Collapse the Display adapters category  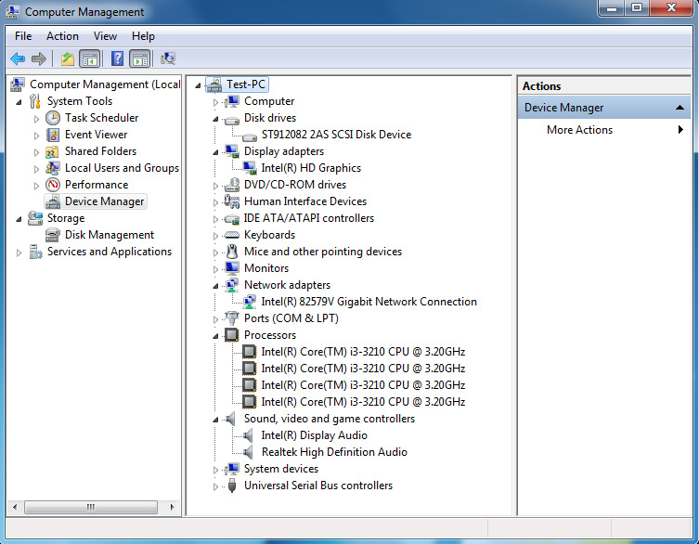pos(215,152)
